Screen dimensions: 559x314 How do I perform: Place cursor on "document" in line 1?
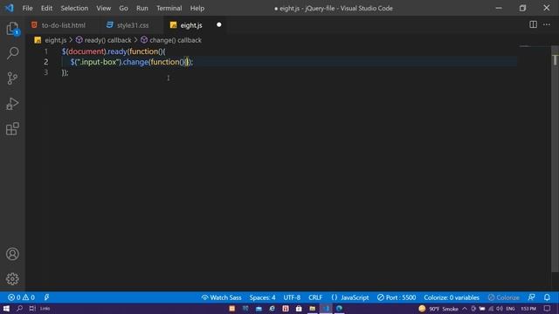86,51
